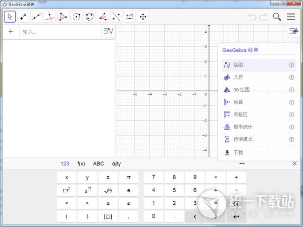Toggle the algebra view style icon
The image size is (303, 227).
point(108,31)
